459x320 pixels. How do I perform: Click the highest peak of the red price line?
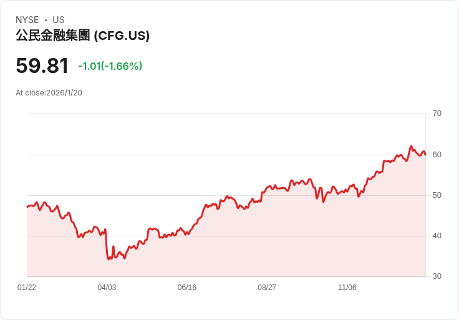pos(411,146)
